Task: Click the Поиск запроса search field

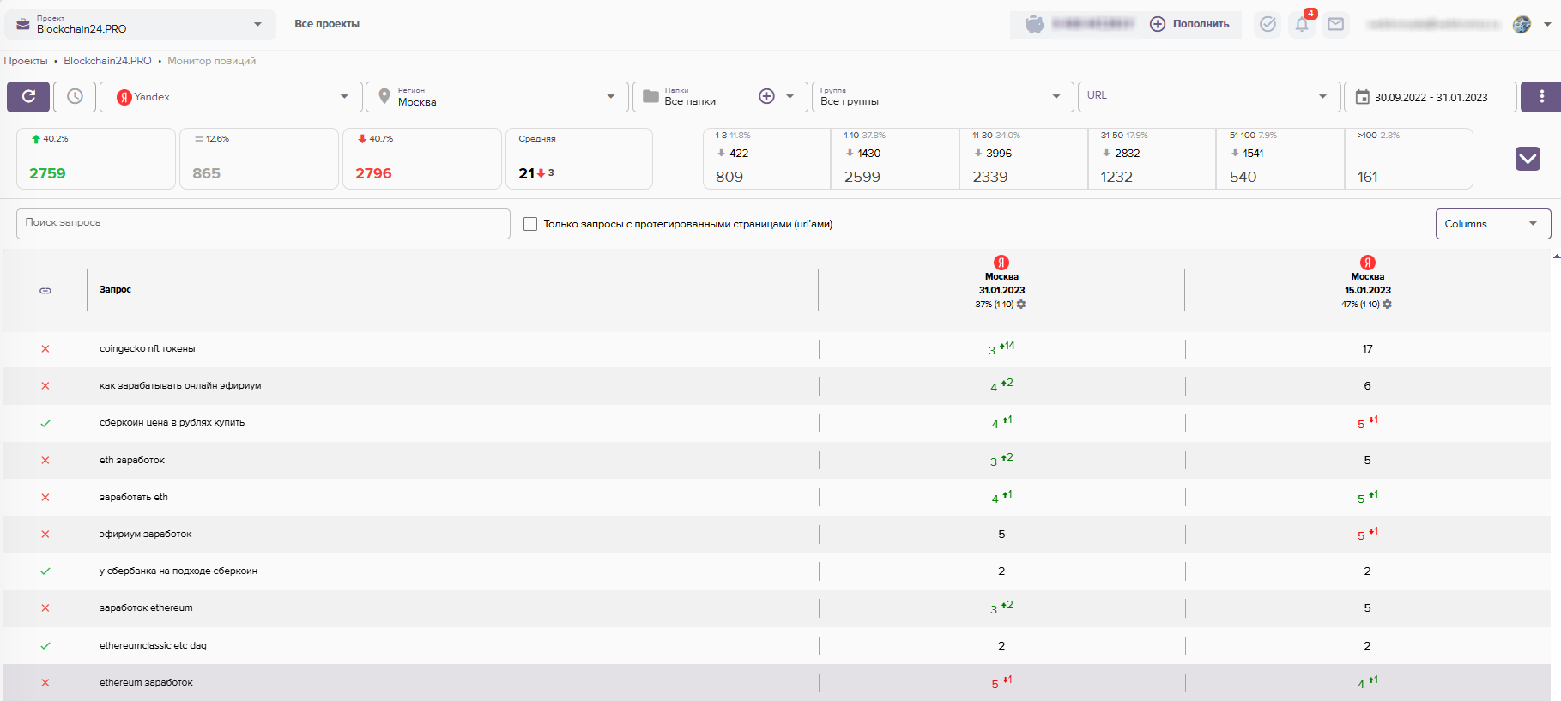Action: pos(263,223)
